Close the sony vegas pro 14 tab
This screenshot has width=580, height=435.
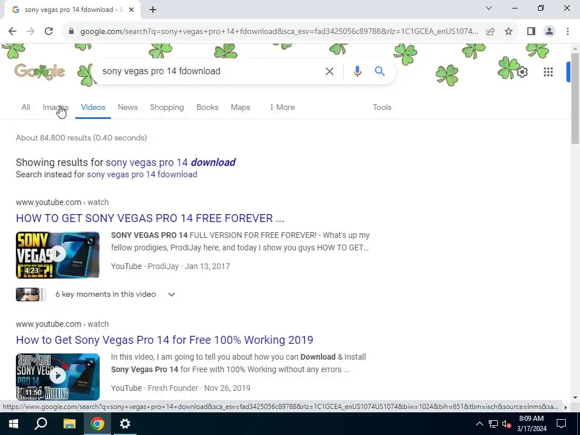[x=131, y=10]
